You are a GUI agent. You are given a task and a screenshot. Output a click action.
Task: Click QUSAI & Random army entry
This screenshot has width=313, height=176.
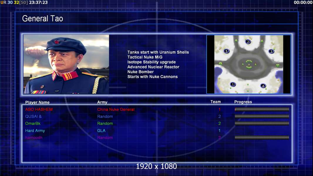[105, 116]
